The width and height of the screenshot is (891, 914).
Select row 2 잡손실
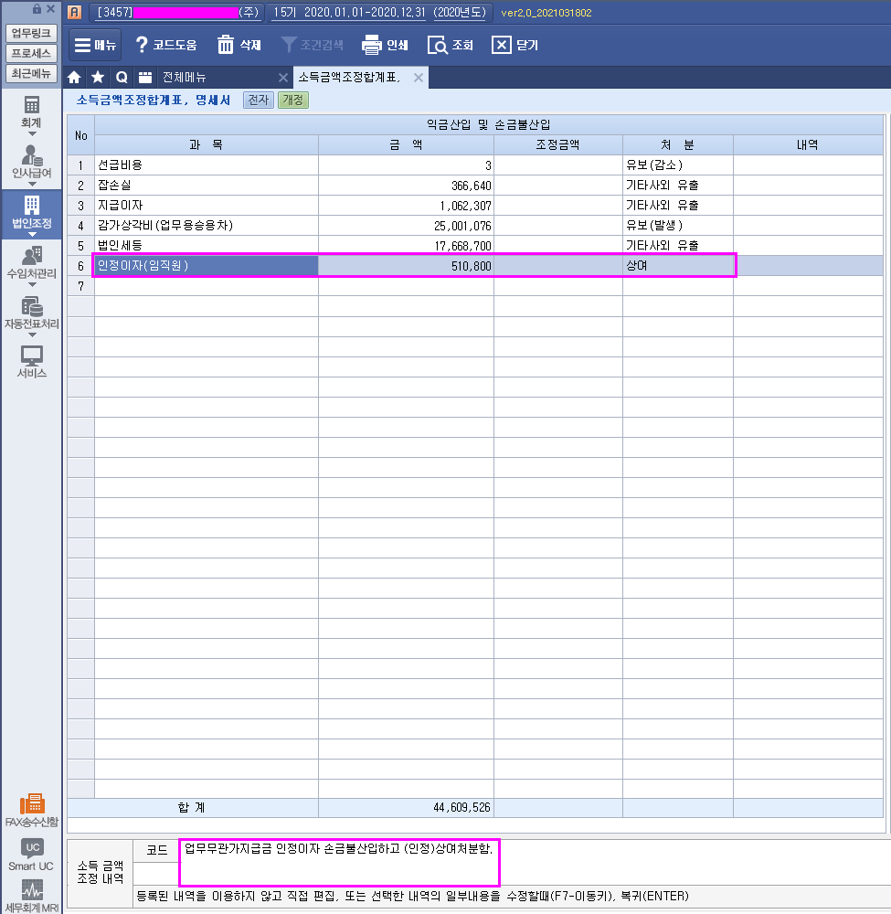coord(207,186)
